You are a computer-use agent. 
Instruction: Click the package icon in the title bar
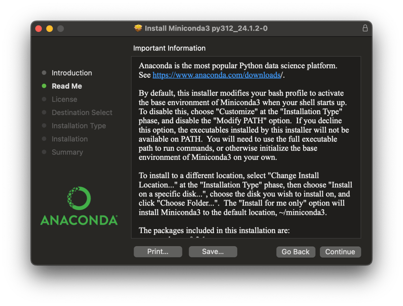[138, 28]
